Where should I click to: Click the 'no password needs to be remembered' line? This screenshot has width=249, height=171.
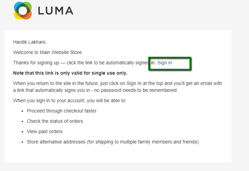tap(95, 90)
